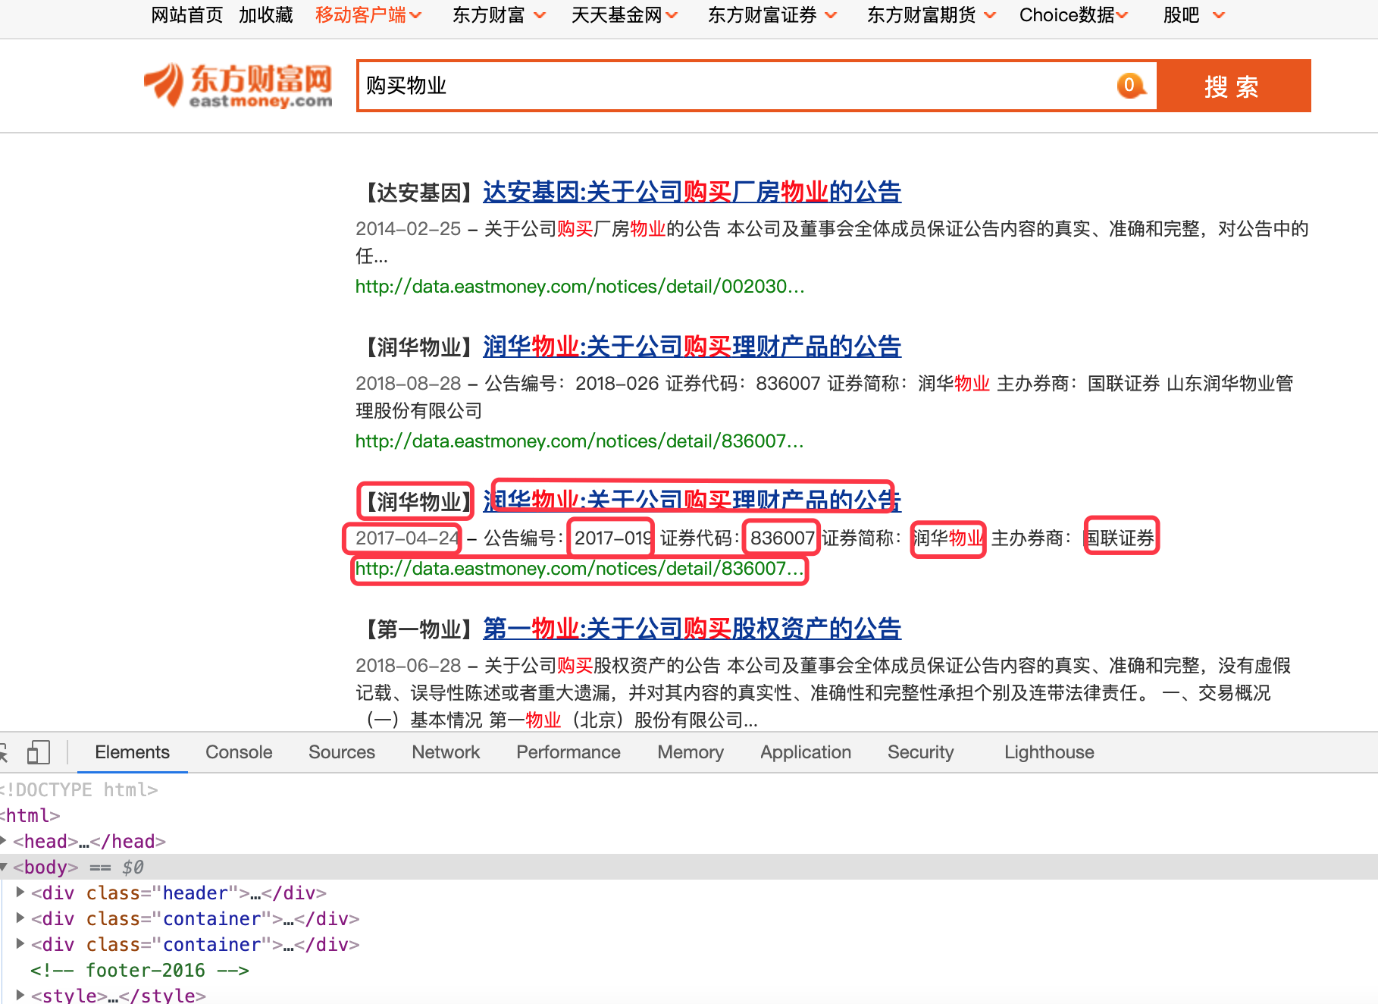The height and width of the screenshot is (1004, 1378).
Task: Go to 网站首页 link
Action: 187,15
